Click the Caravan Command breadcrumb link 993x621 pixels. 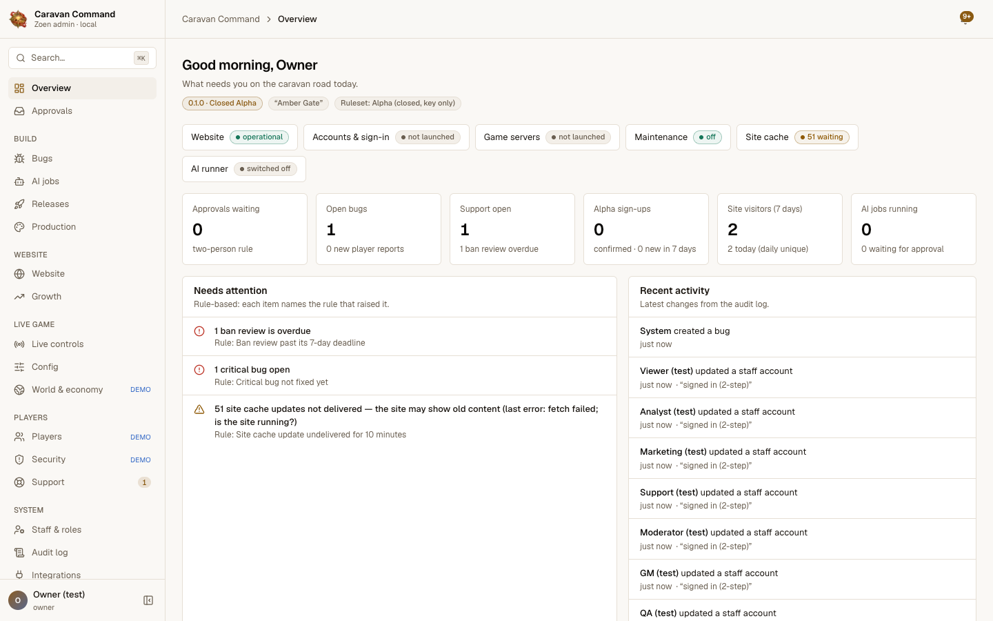coord(221,19)
